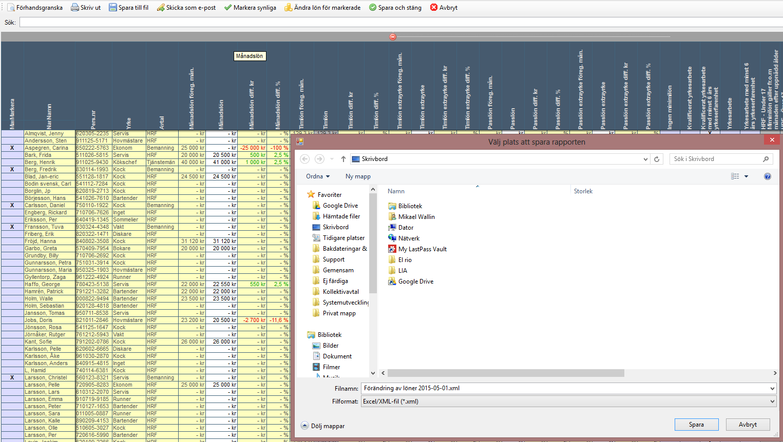Open Bibliotek in file list

[x=405, y=206]
